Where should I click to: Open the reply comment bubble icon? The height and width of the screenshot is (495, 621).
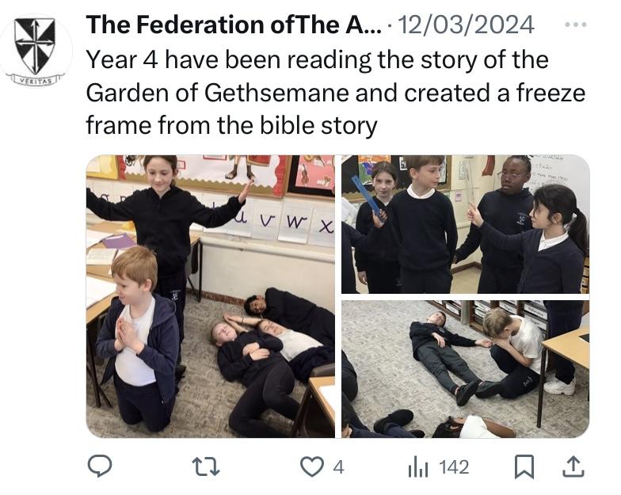pos(100,466)
